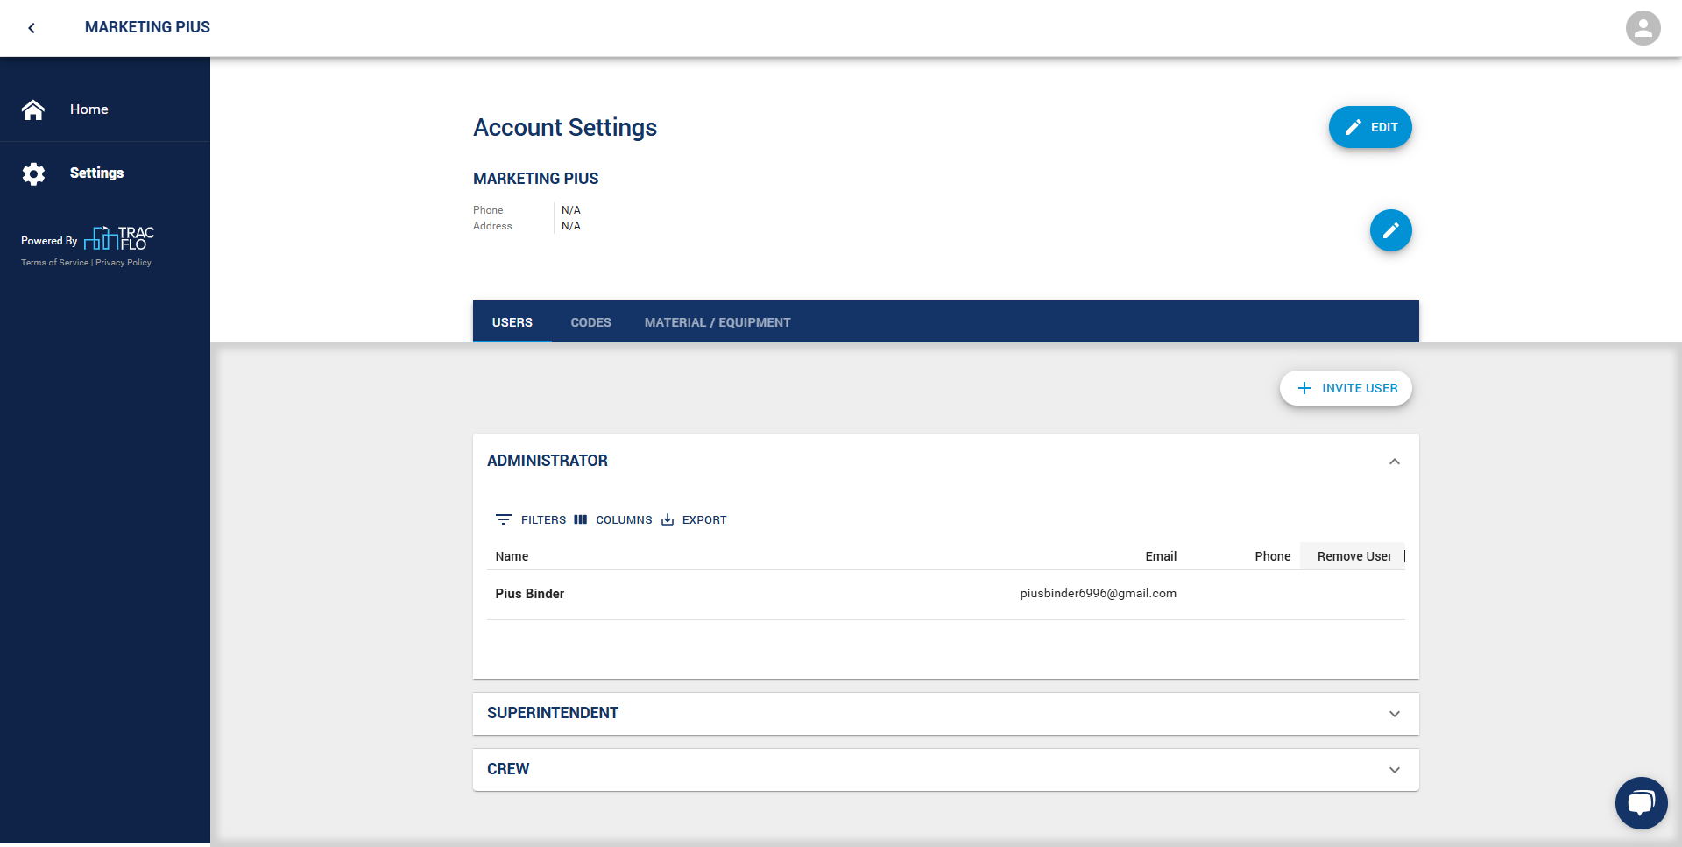Open the Terms of Service link
This screenshot has width=1682, height=847.
tap(54, 263)
